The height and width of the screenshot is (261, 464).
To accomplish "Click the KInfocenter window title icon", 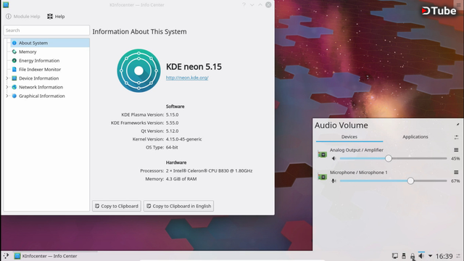I will [6, 5].
